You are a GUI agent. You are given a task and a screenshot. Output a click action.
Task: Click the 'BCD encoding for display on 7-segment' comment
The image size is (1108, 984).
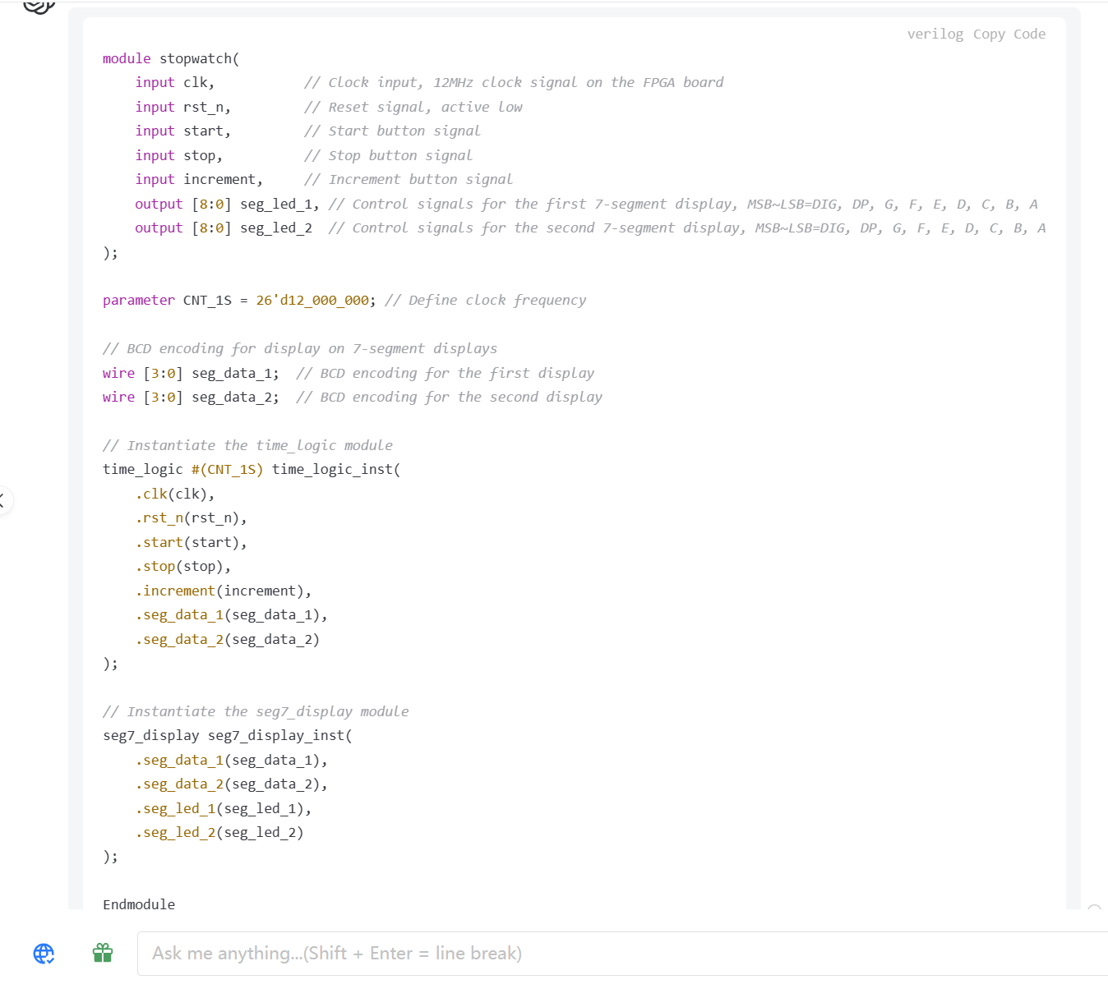click(300, 348)
